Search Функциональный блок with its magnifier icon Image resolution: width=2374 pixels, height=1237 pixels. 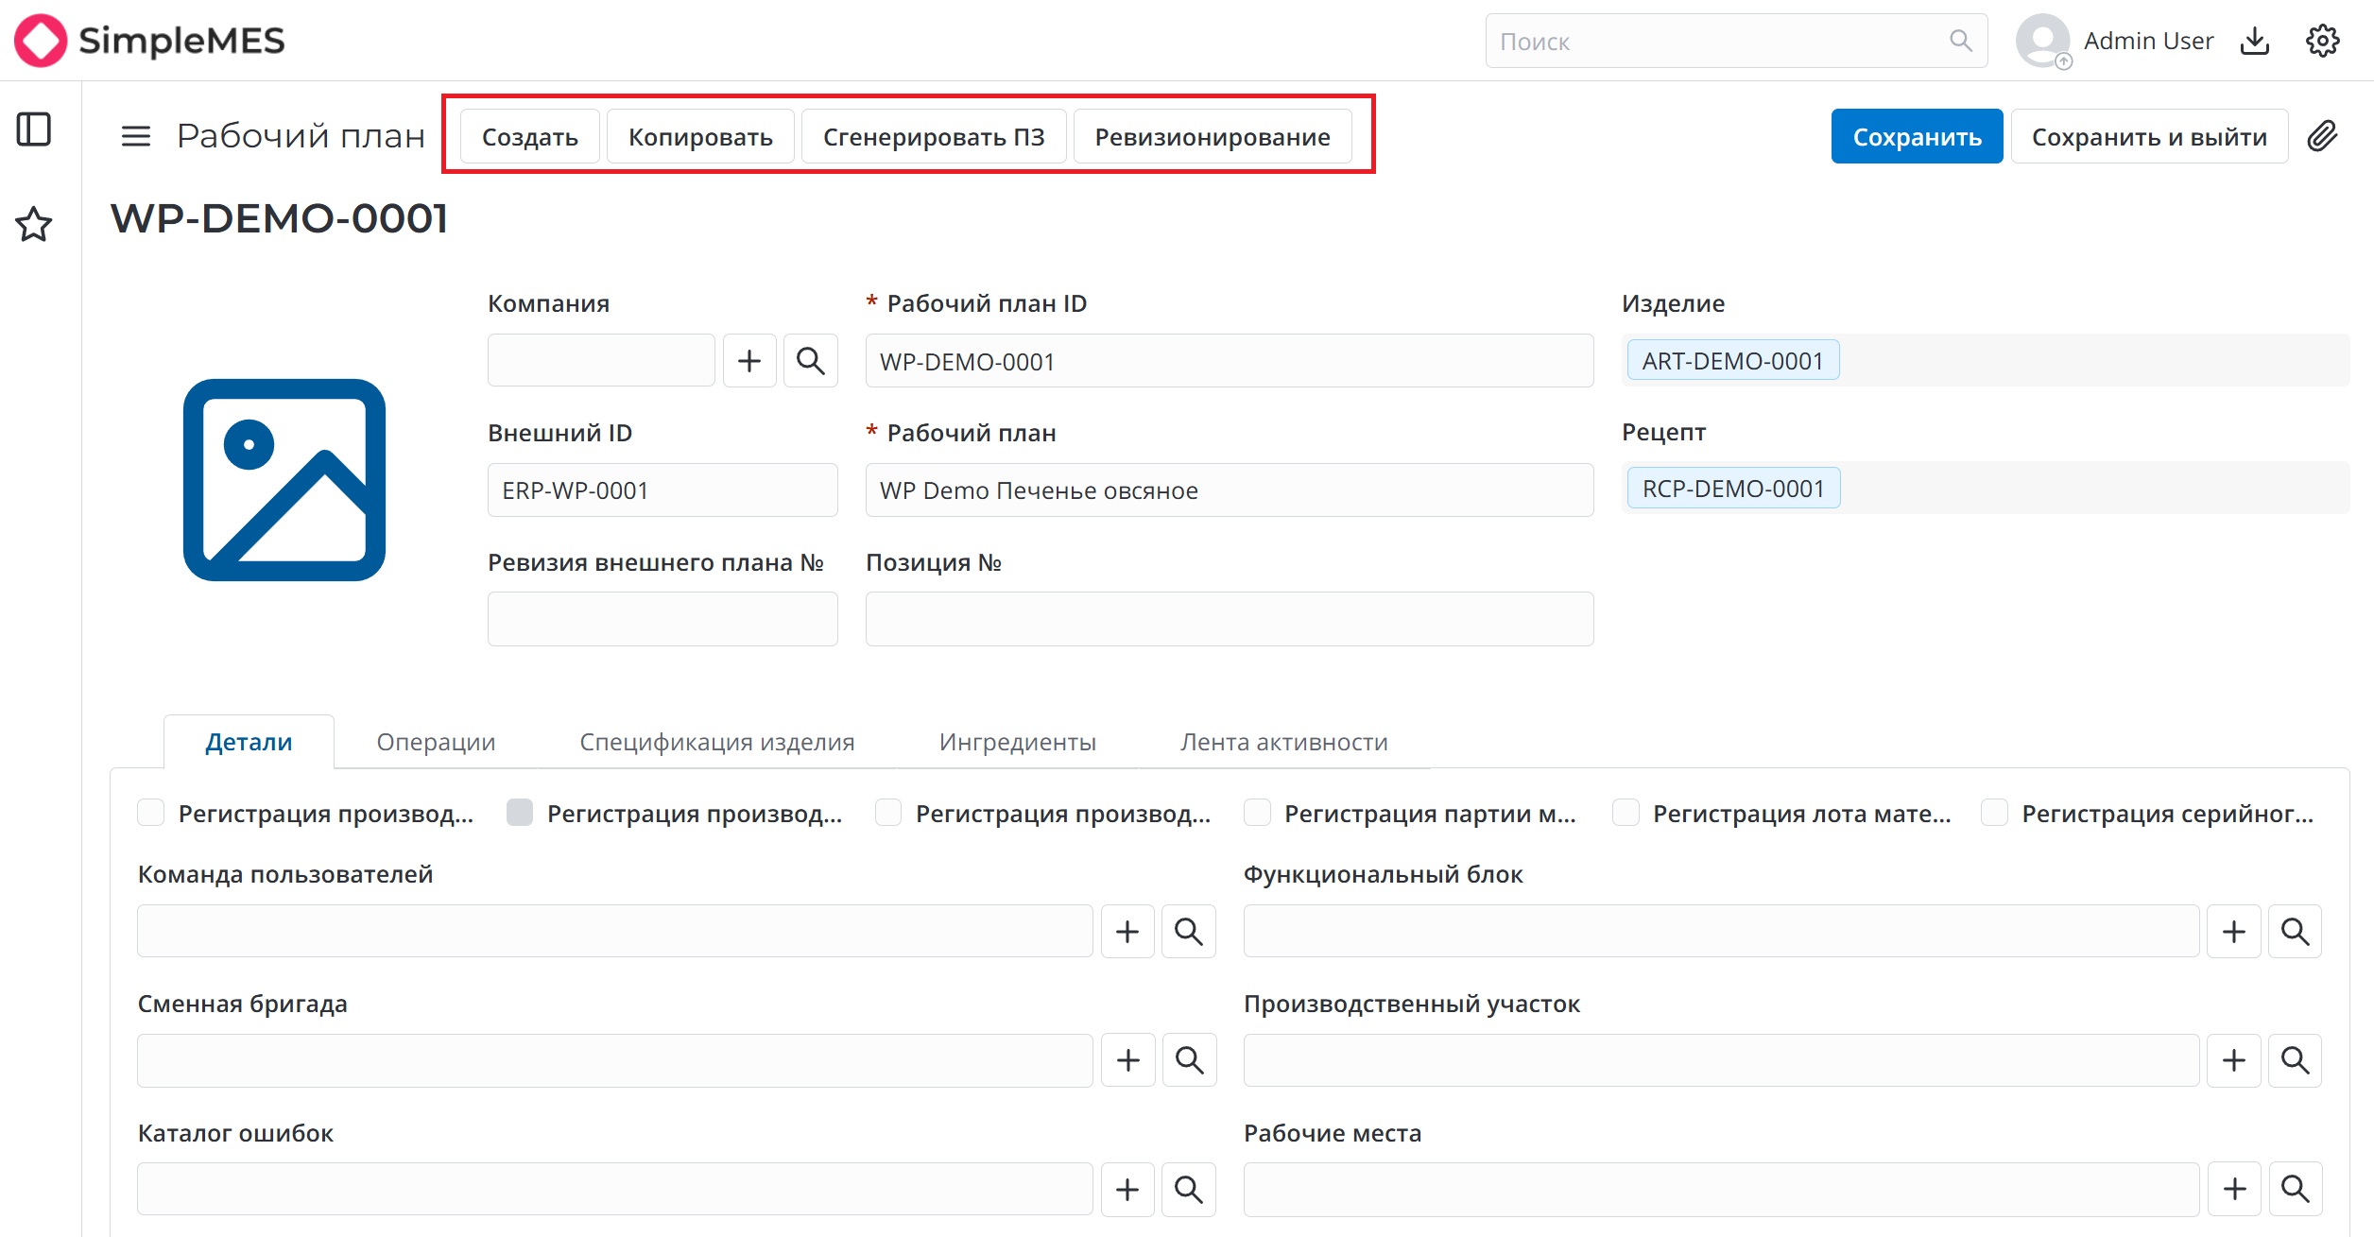coord(2296,932)
